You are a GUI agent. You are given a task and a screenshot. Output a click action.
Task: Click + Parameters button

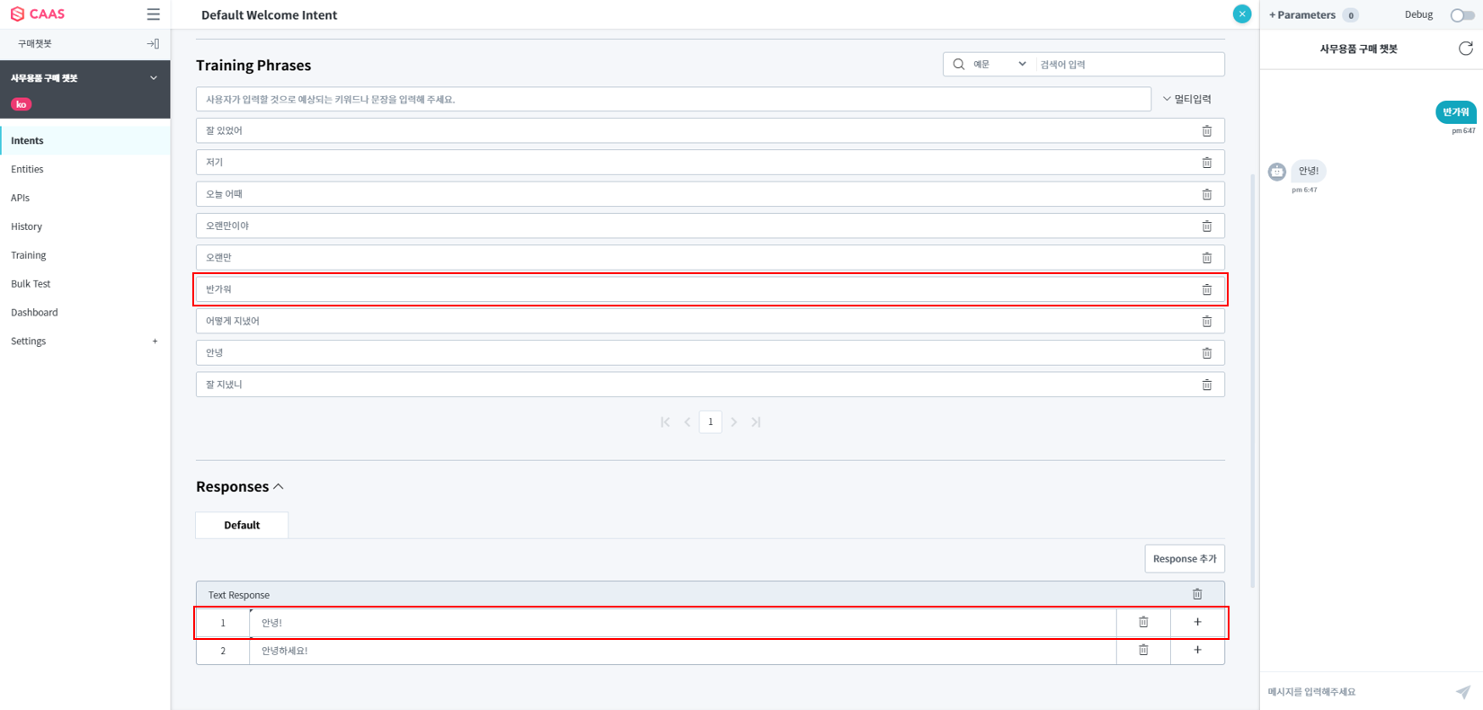pos(1301,15)
